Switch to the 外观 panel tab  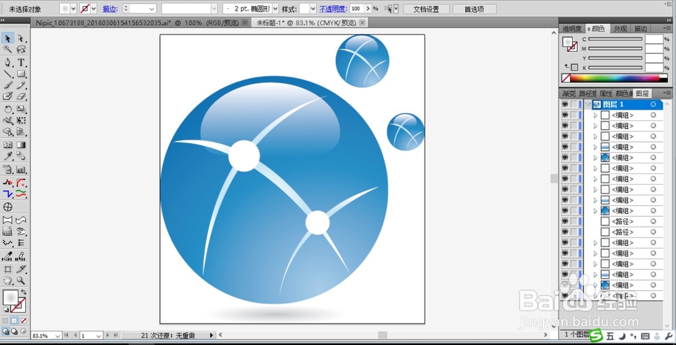620,28
